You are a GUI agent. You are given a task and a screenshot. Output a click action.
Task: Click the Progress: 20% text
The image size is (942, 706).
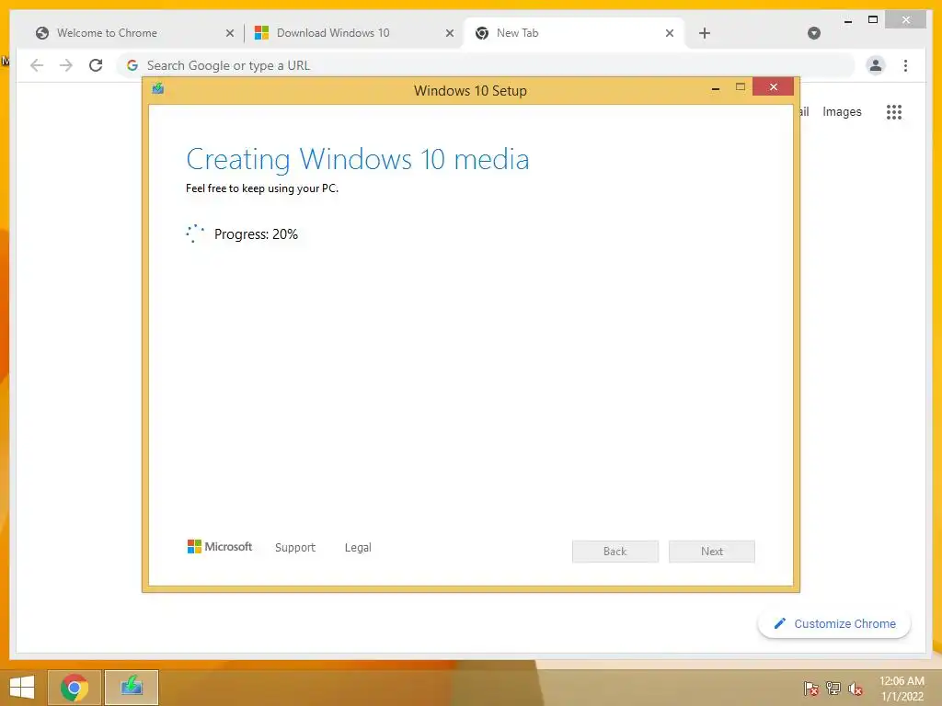coord(256,234)
